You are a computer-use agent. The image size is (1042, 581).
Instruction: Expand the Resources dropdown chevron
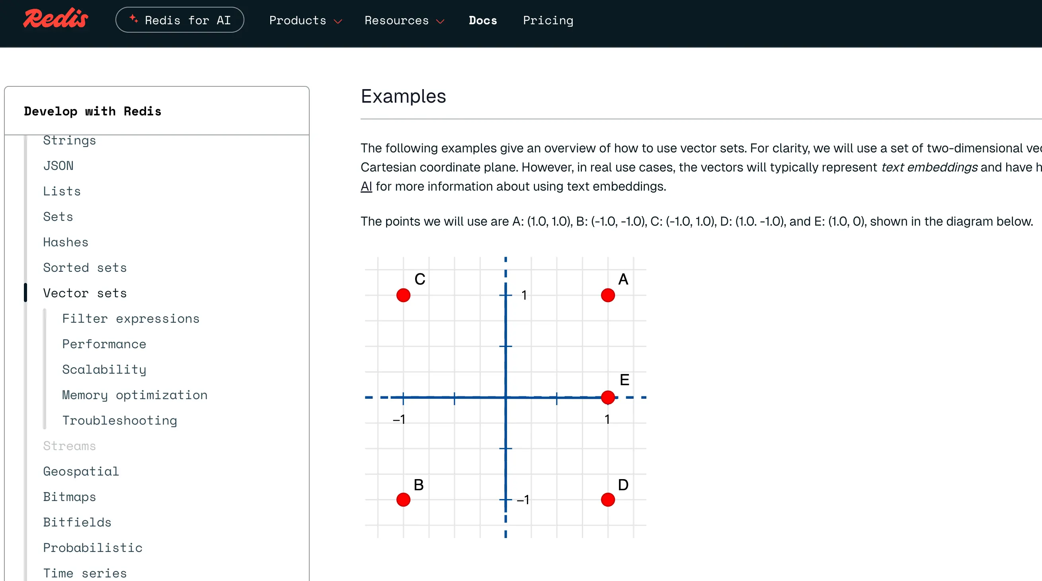point(441,21)
